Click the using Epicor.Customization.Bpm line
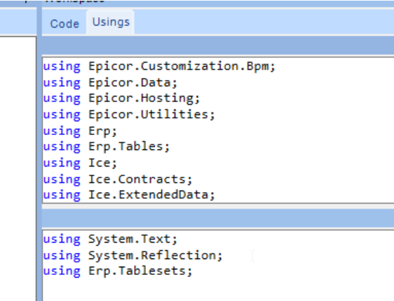The height and width of the screenshot is (301, 394). (x=159, y=67)
